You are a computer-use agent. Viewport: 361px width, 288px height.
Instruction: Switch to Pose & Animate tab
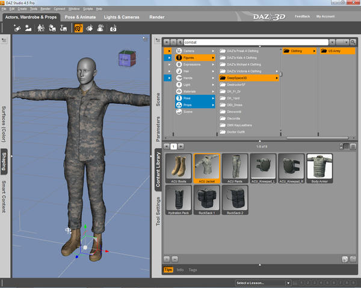tap(81, 17)
